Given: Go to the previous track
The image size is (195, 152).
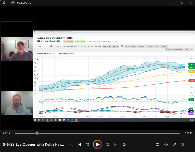Looking at the screenshot, I should click(x=80, y=144).
